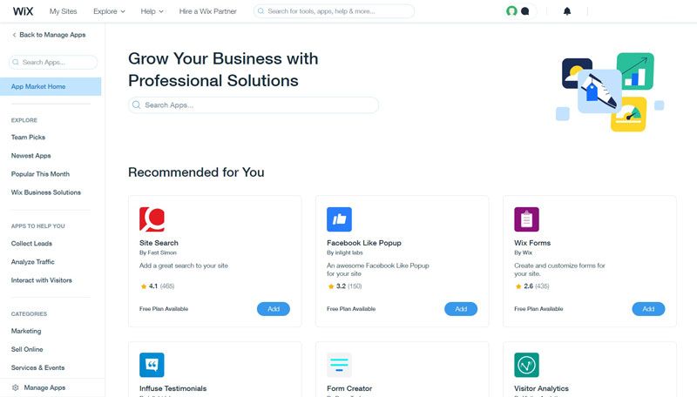Focus the main Search Apps field

(x=254, y=105)
